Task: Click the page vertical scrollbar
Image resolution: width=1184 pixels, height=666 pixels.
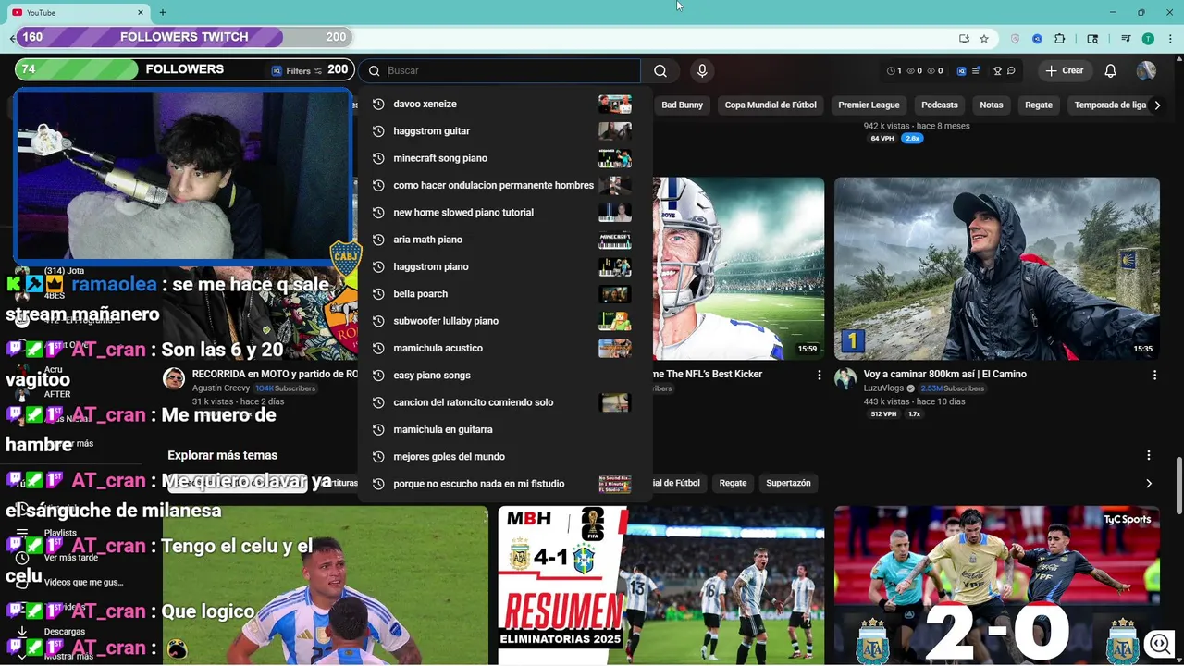Action: pos(1178,486)
